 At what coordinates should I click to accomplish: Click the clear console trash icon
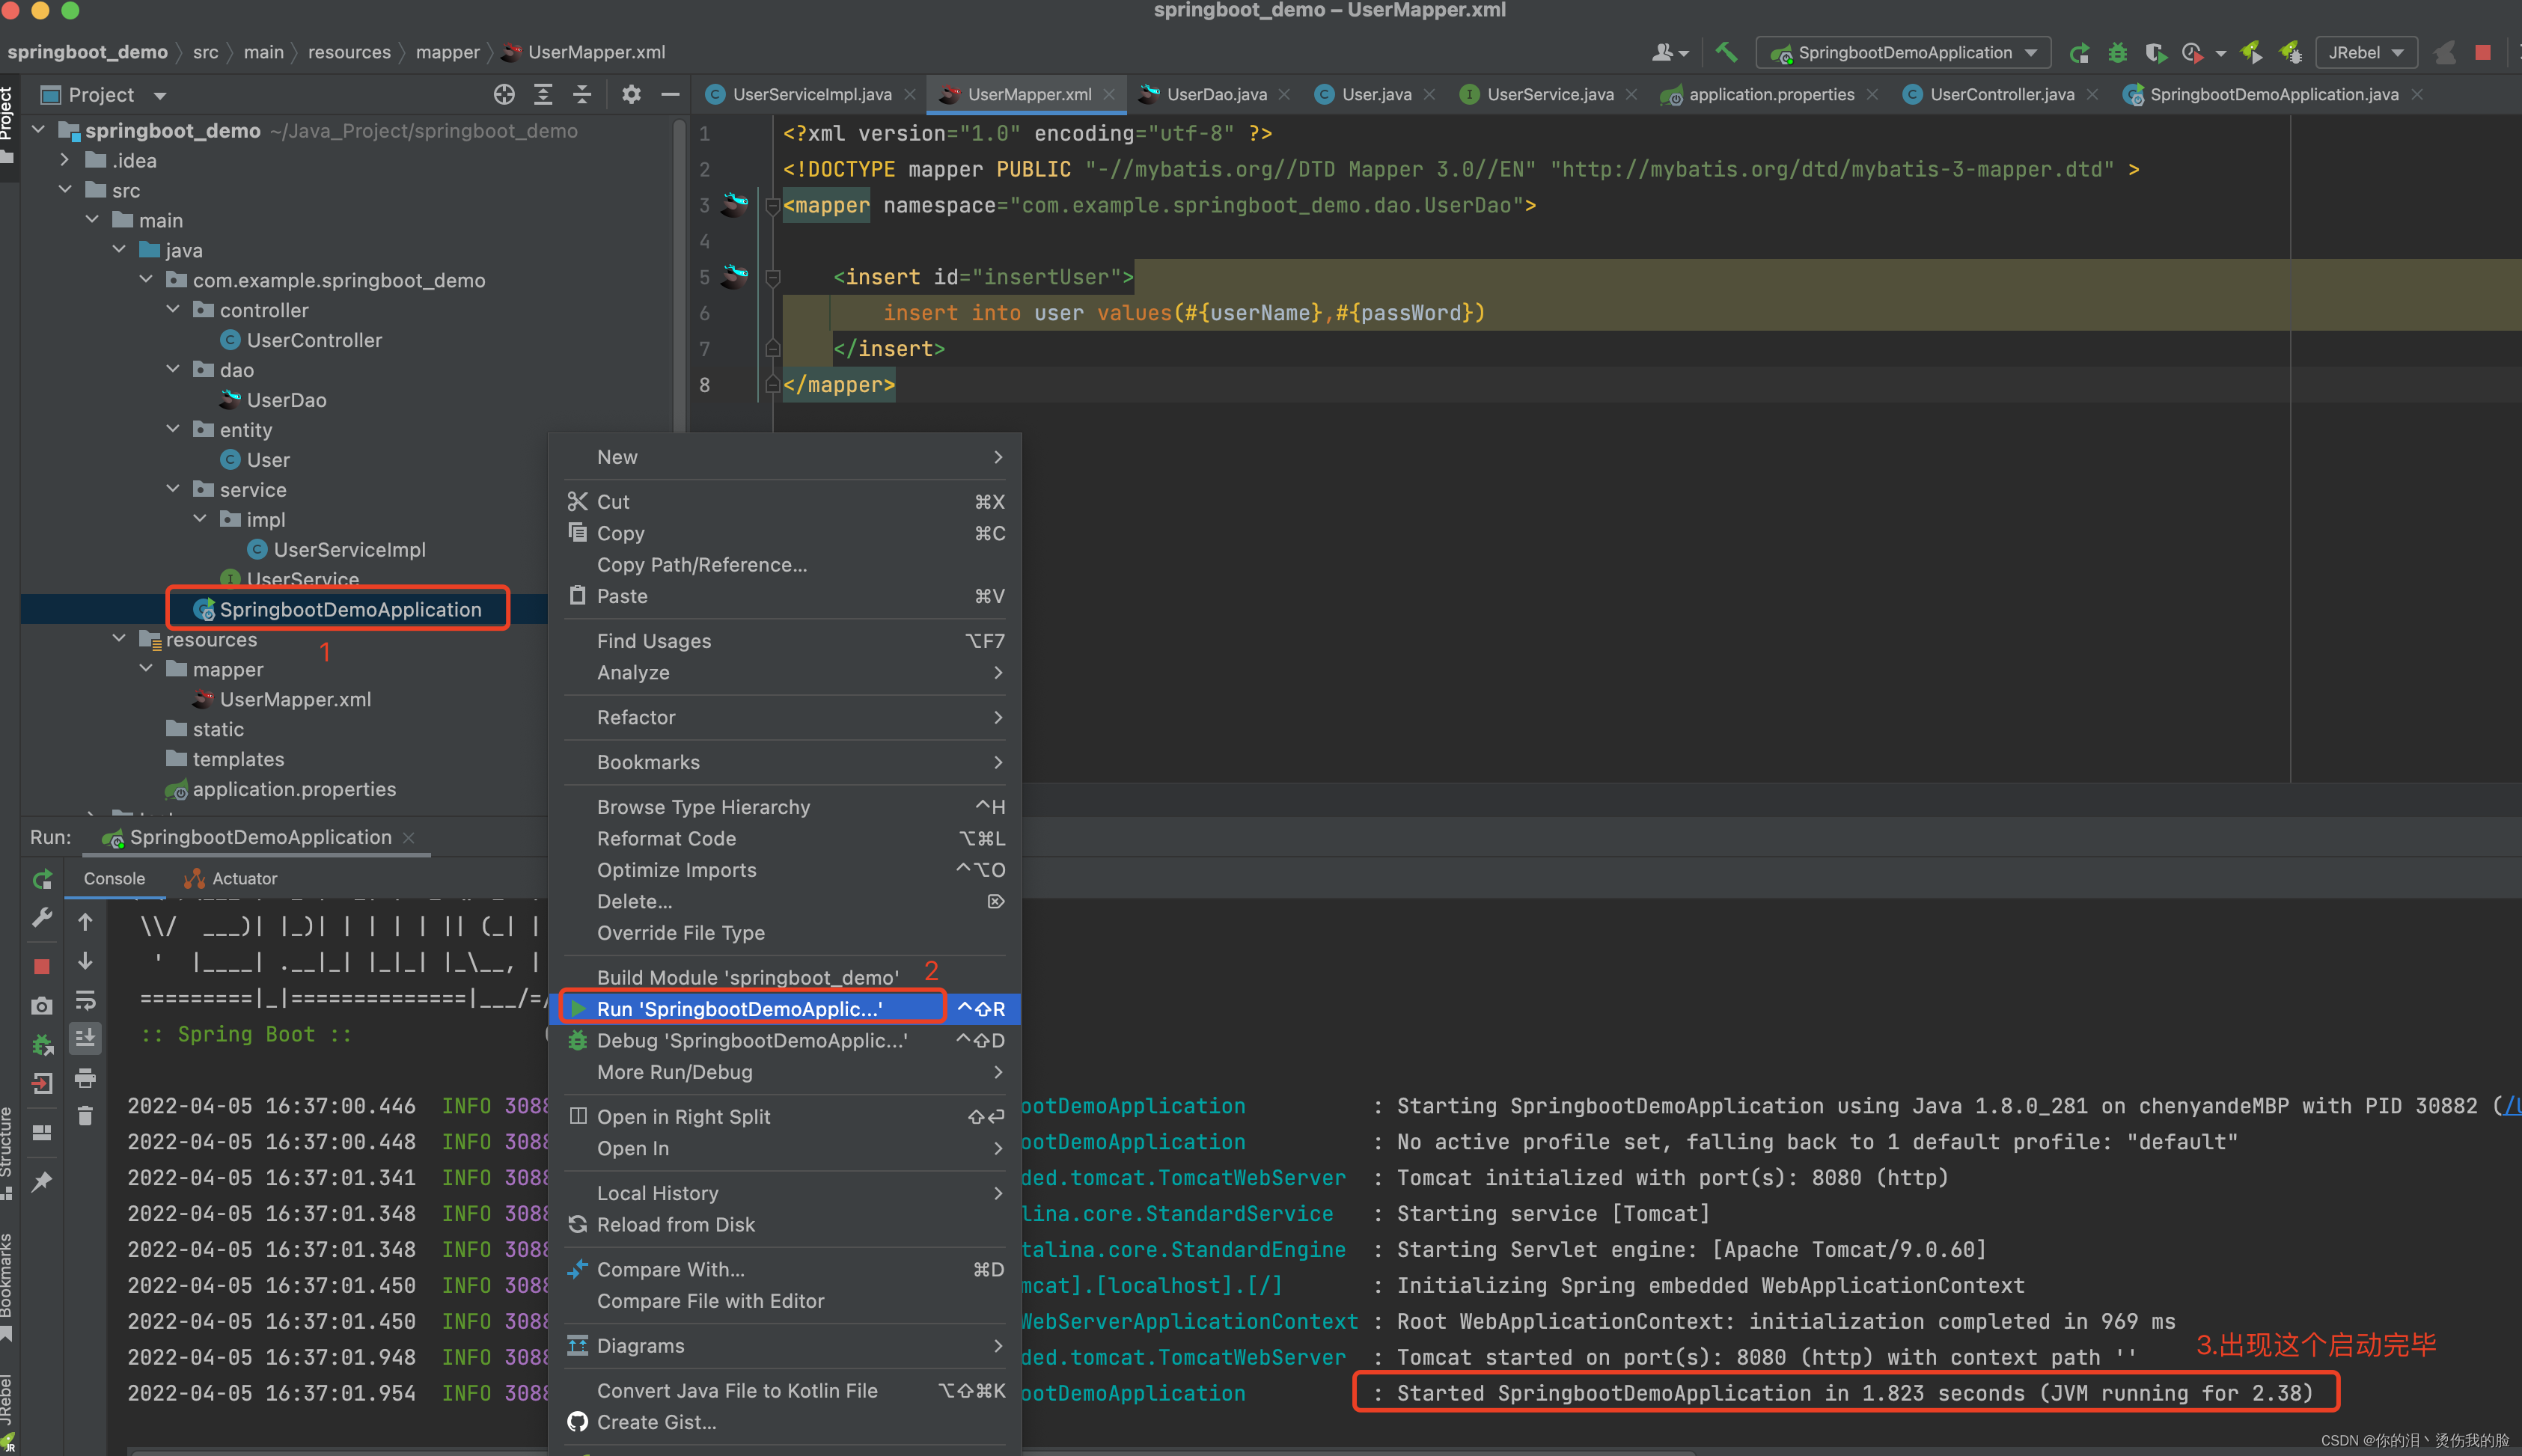pos(86,1116)
